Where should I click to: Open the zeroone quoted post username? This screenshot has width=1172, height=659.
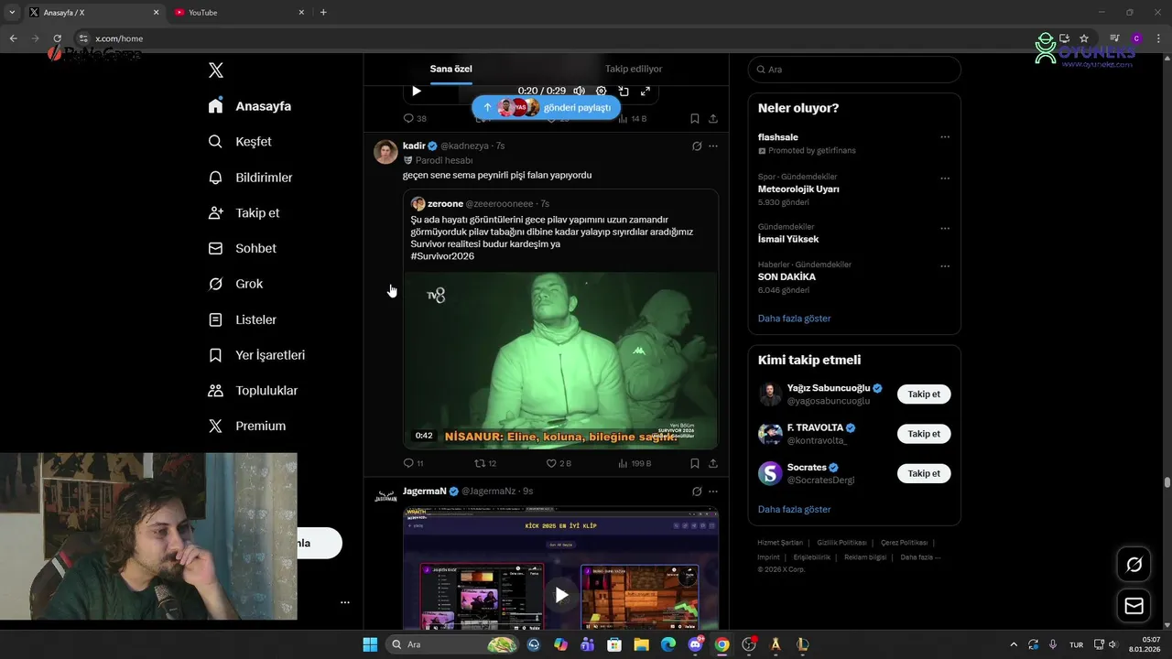[x=445, y=204]
